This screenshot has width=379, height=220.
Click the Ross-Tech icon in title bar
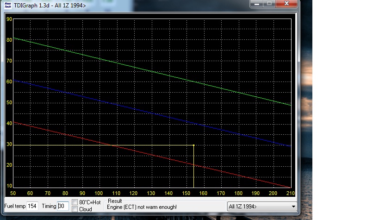[8, 4]
